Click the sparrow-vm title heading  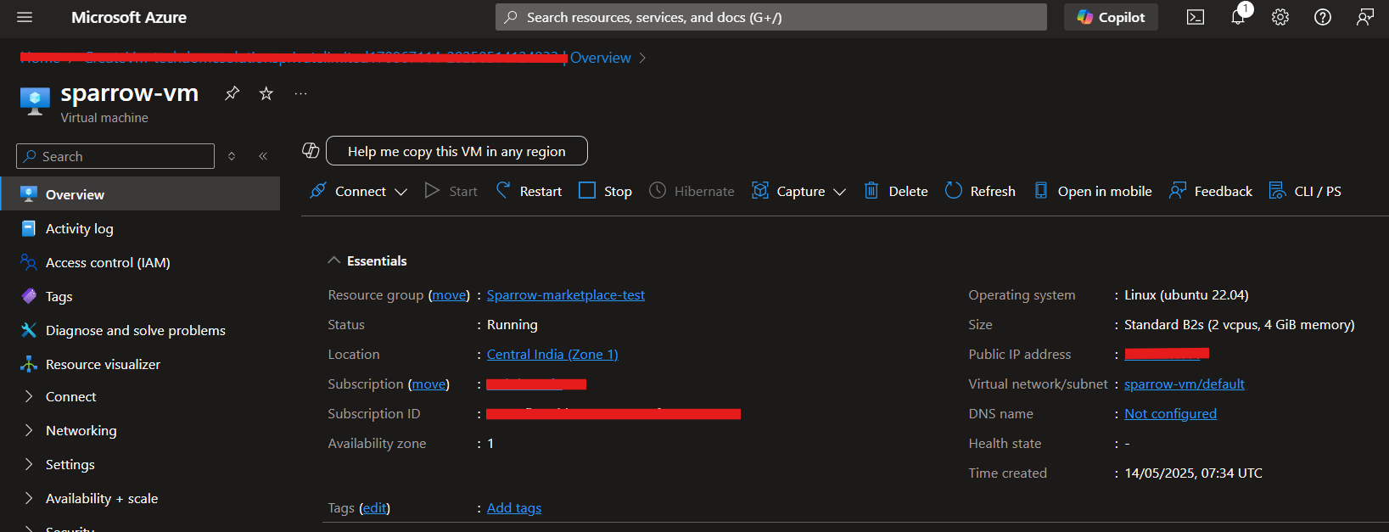point(130,92)
